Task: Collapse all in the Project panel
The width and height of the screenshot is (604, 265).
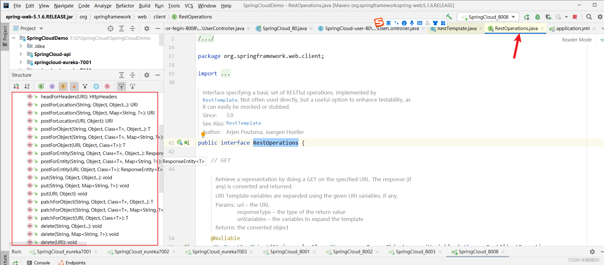Action: pos(133,28)
